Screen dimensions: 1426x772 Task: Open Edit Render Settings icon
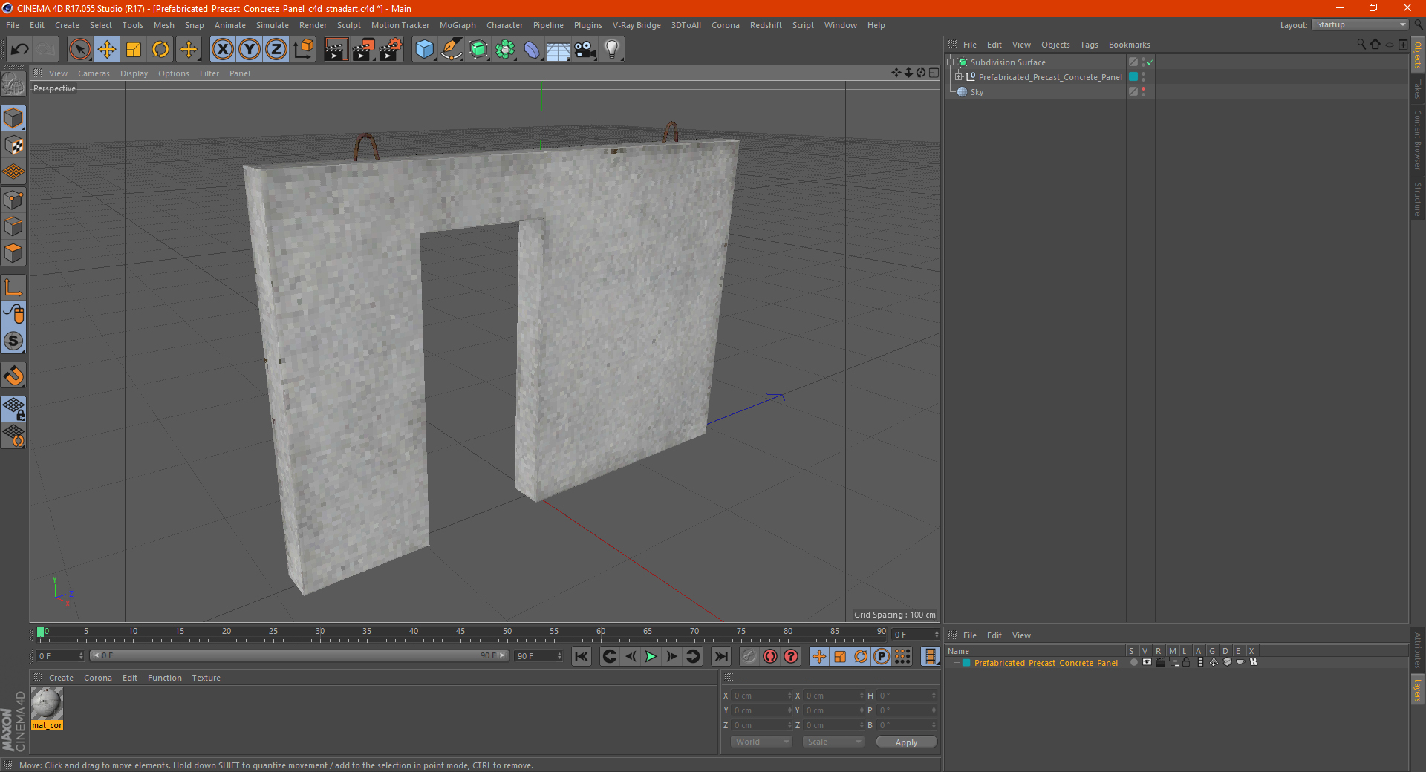[391, 50]
